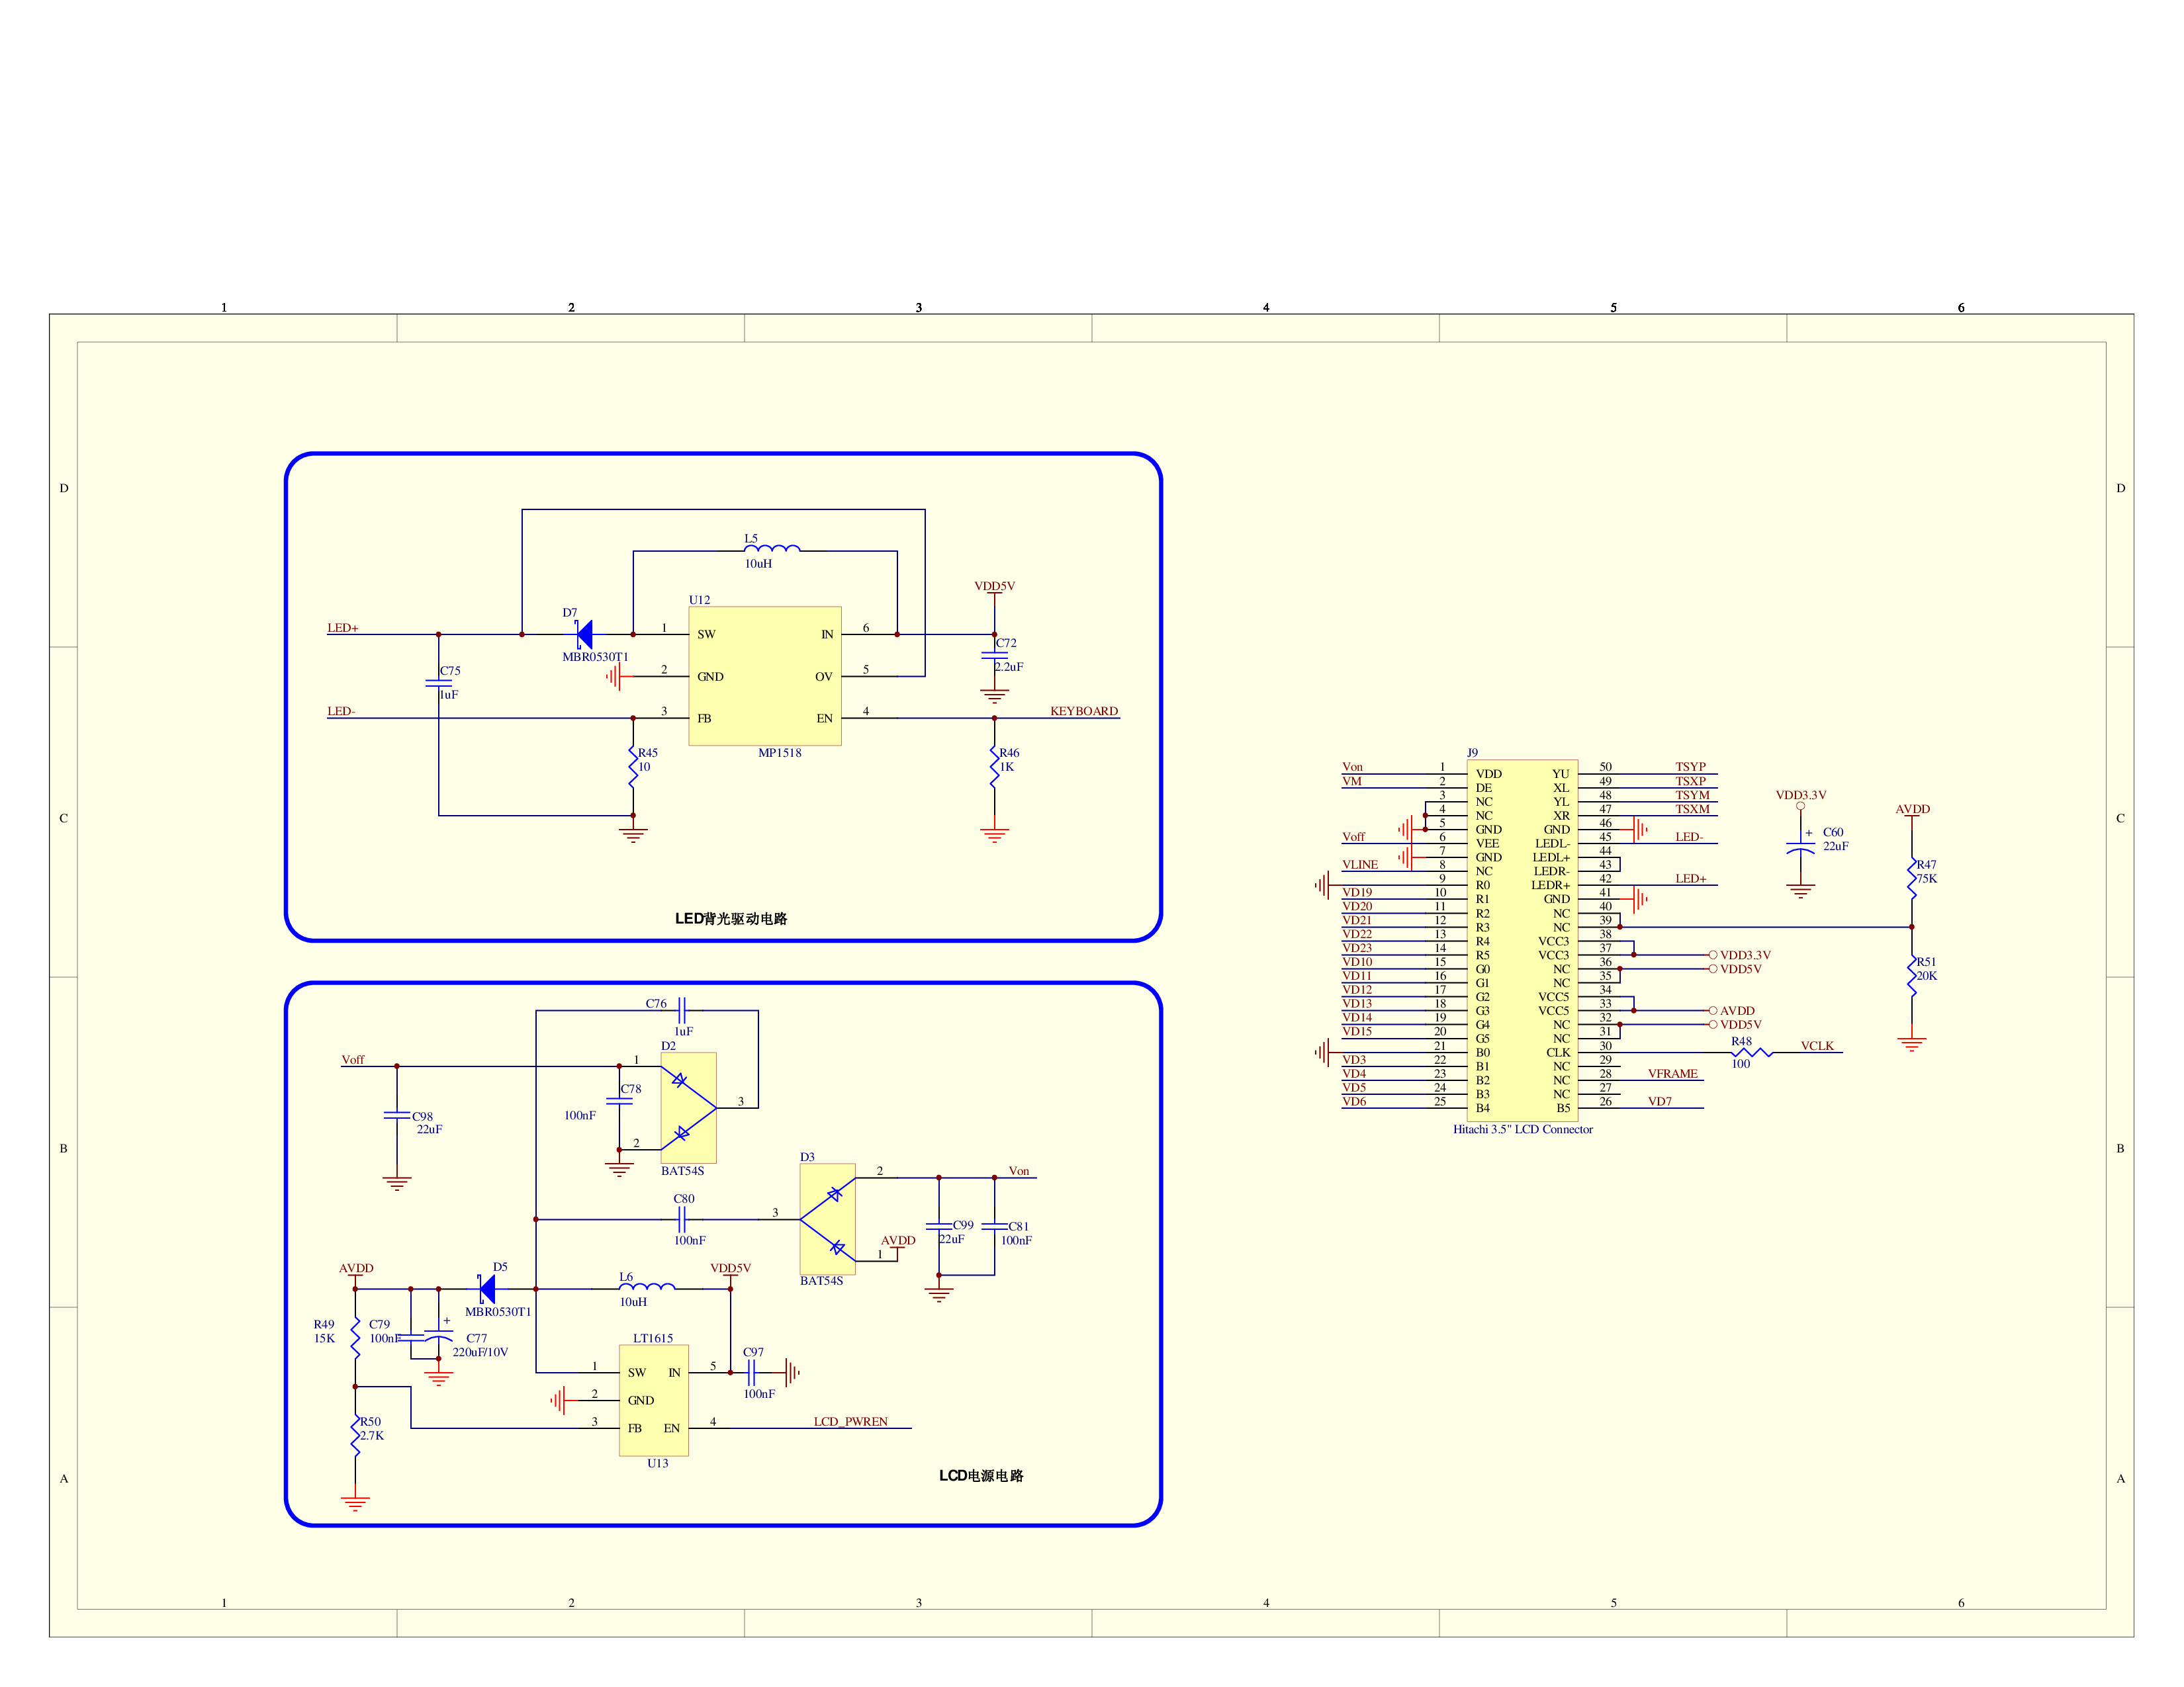2184x1687 pixels.
Task: Click the R47 75K resistor symbol
Action: coord(1912,877)
